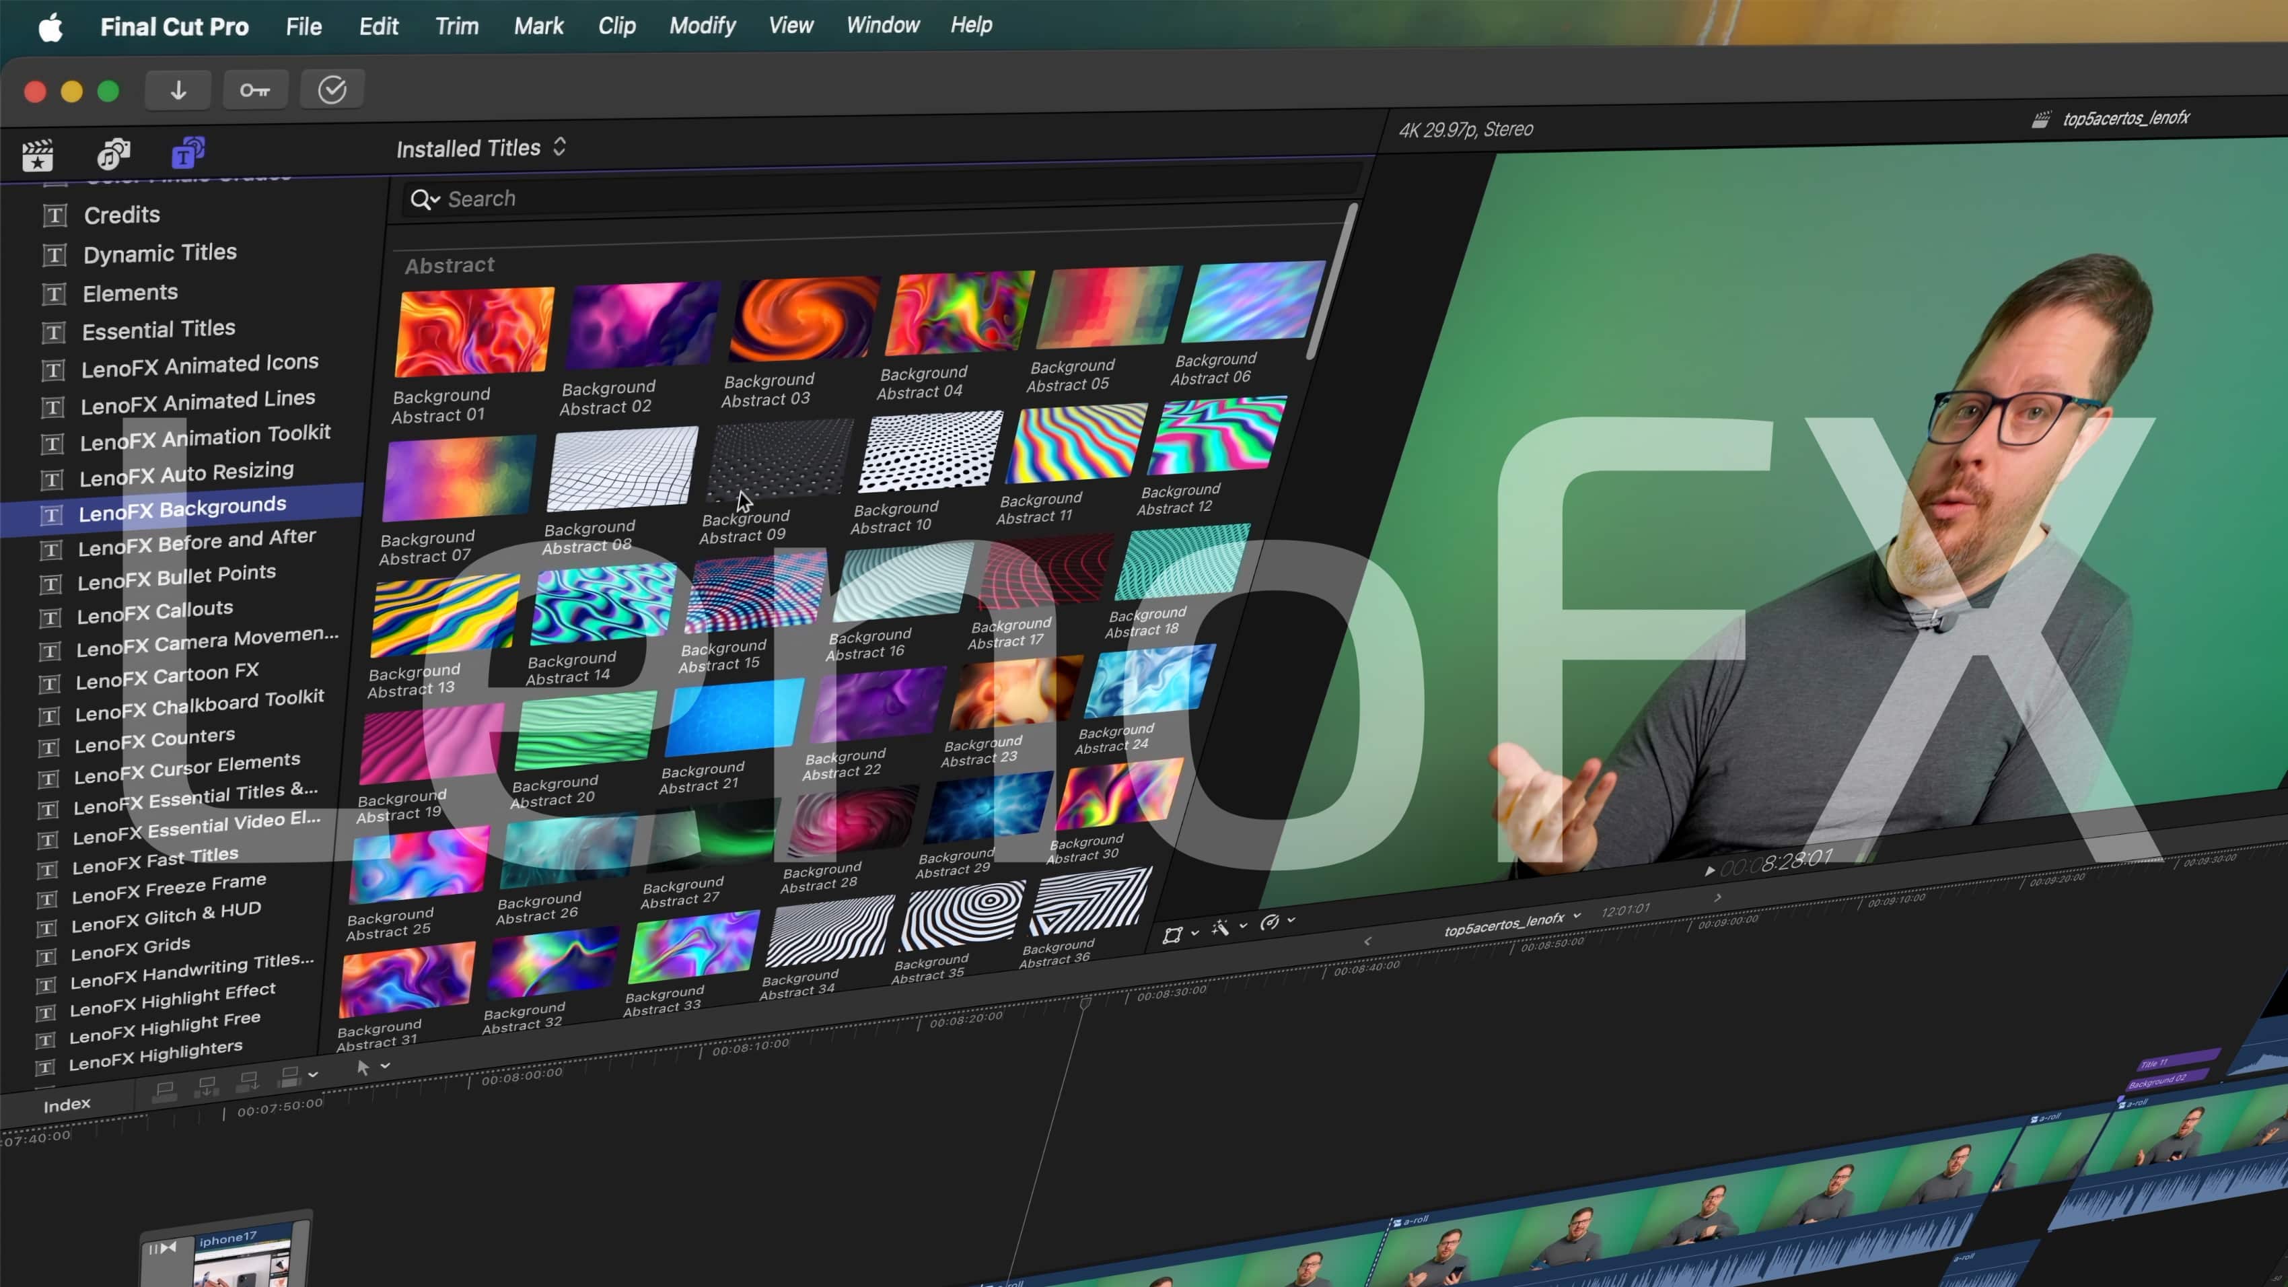Open the Modify menu

point(702,25)
